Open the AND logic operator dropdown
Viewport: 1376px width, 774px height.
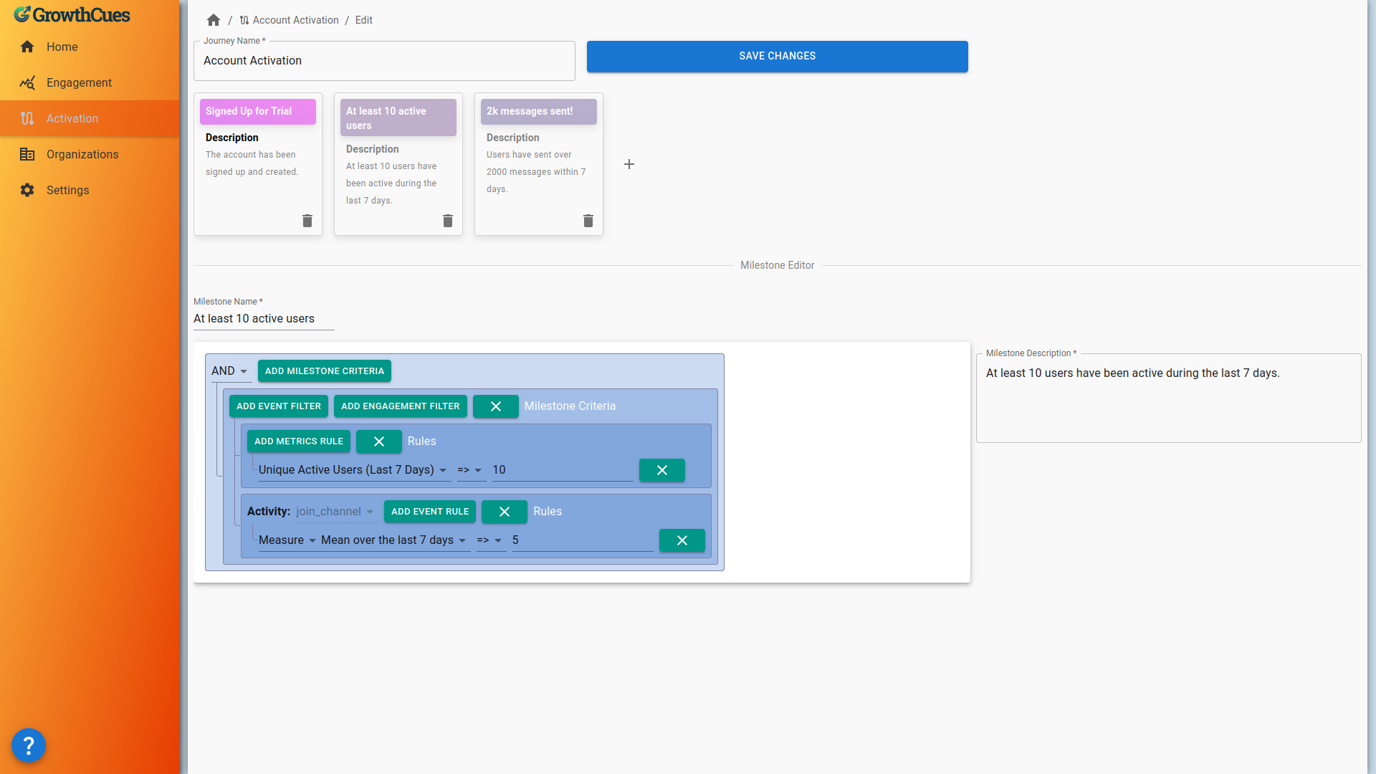point(229,371)
